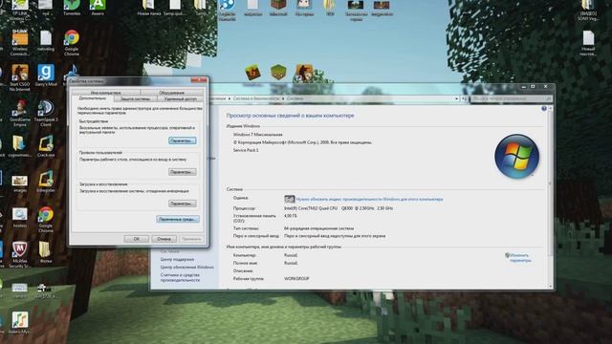612x344 pixels.
Task: Switch to Оборудование tab
Action: pos(172,93)
